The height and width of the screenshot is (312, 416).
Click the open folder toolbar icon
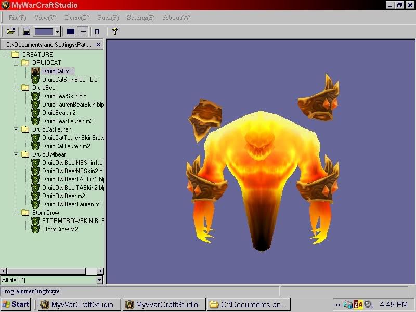tap(10, 32)
